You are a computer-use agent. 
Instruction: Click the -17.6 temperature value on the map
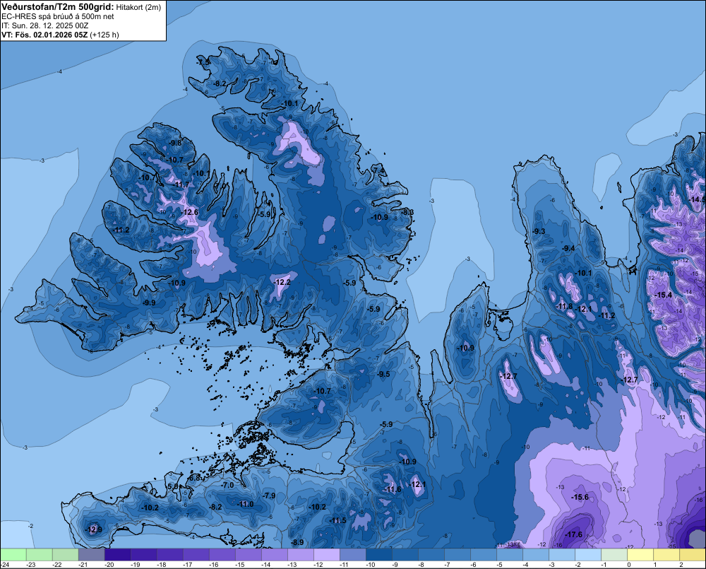coord(573,534)
